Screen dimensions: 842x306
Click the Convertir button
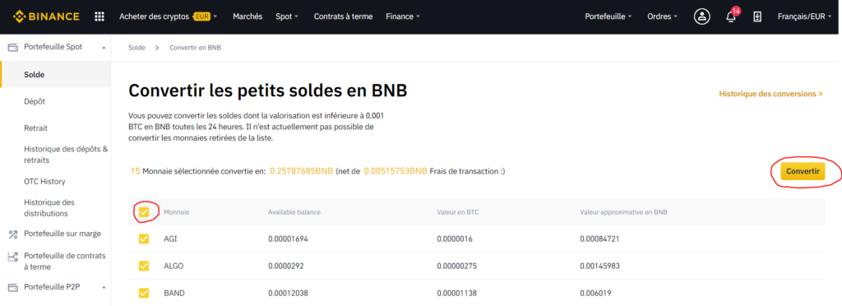803,171
